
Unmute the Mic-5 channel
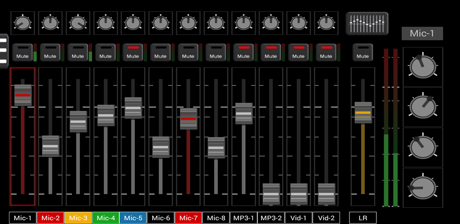[x=133, y=52]
